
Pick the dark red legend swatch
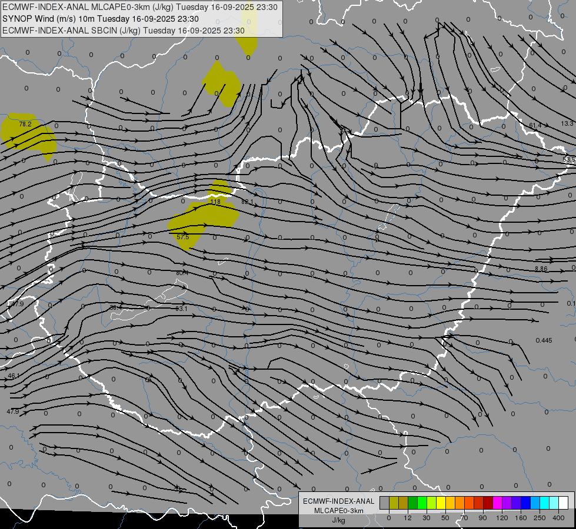pos(488,503)
